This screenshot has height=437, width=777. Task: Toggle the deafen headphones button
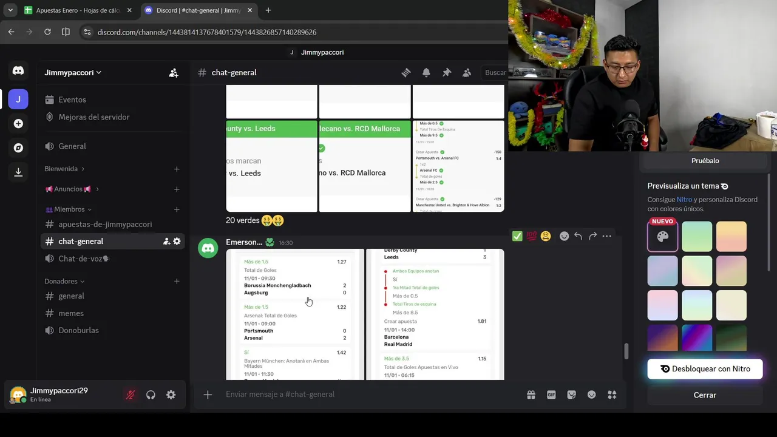[x=151, y=395]
